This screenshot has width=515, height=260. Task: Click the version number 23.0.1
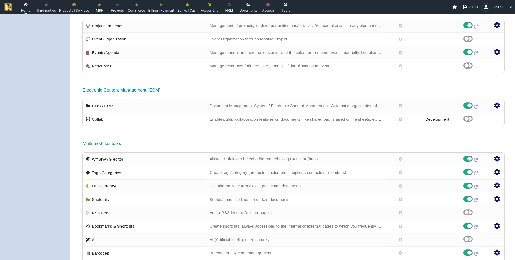pos(473,7)
